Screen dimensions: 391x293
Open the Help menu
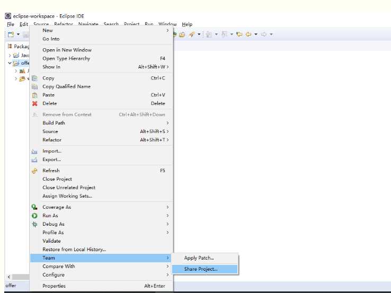click(x=187, y=24)
